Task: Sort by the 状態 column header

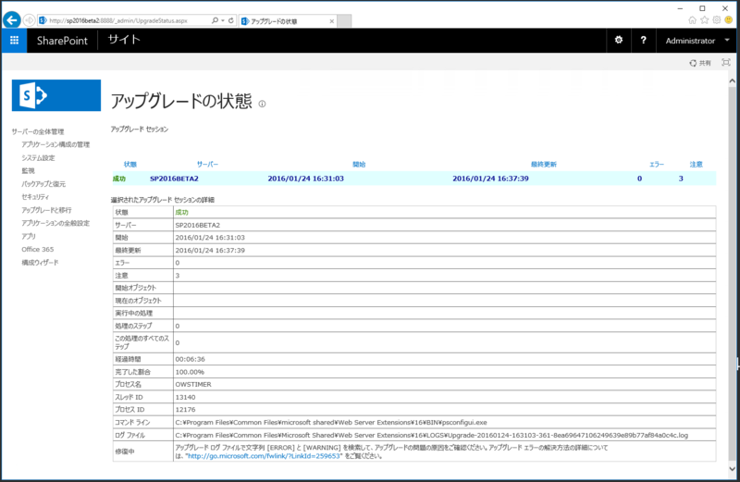Action: tap(130, 165)
